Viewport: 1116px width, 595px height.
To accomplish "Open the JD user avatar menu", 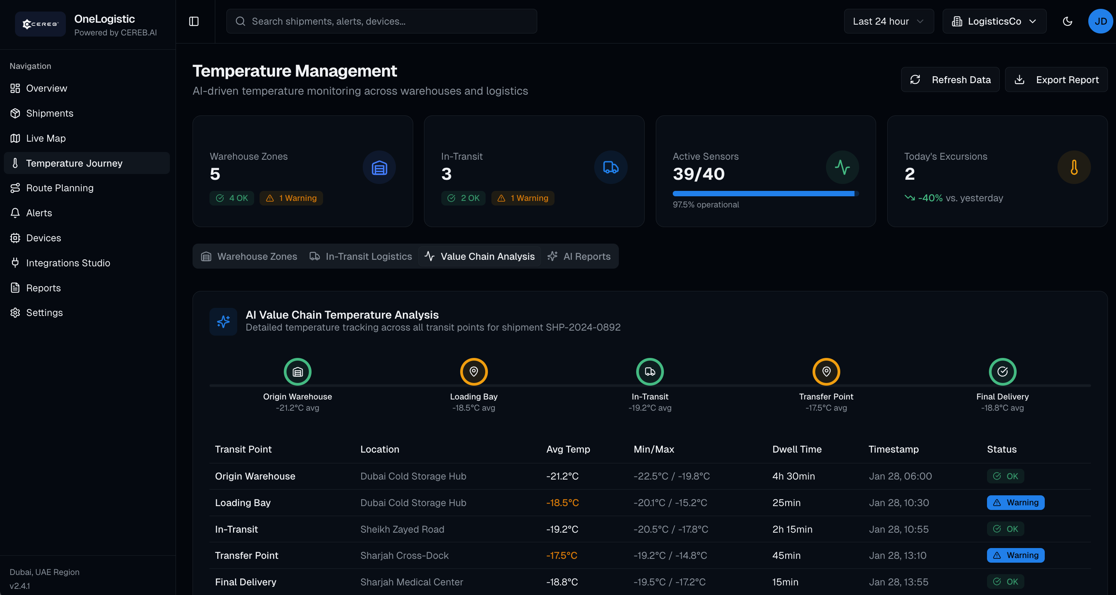I will point(1100,21).
